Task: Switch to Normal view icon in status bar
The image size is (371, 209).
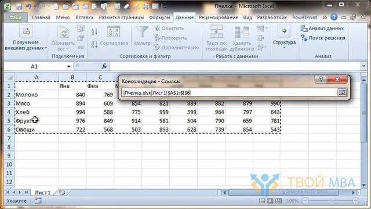Action: [x=262, y=201]
